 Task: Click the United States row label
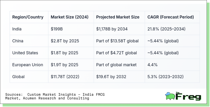[25, 53]
